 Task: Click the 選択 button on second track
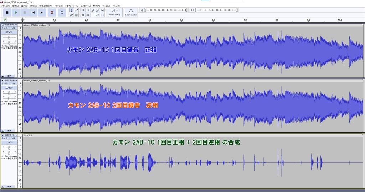point(9,131)
